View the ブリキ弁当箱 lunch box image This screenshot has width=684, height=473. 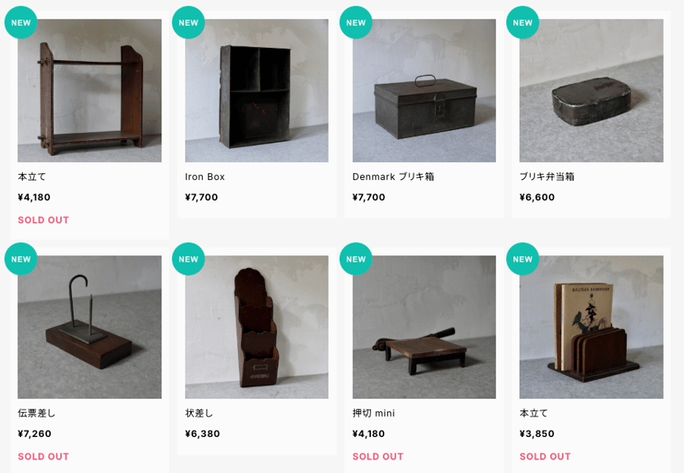point(591,90)
